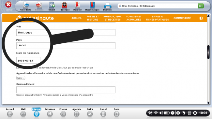Click the Facebook icon in header
Viewport: 212px width, 119px height.
point(201,18)
